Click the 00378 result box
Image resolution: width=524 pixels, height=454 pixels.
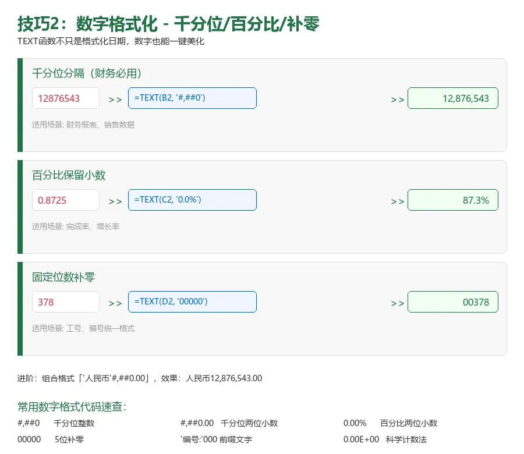453,302
